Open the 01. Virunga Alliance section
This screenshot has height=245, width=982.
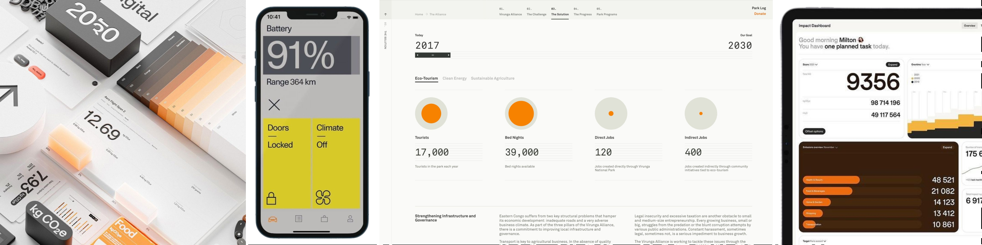click(x=511, y=12)
